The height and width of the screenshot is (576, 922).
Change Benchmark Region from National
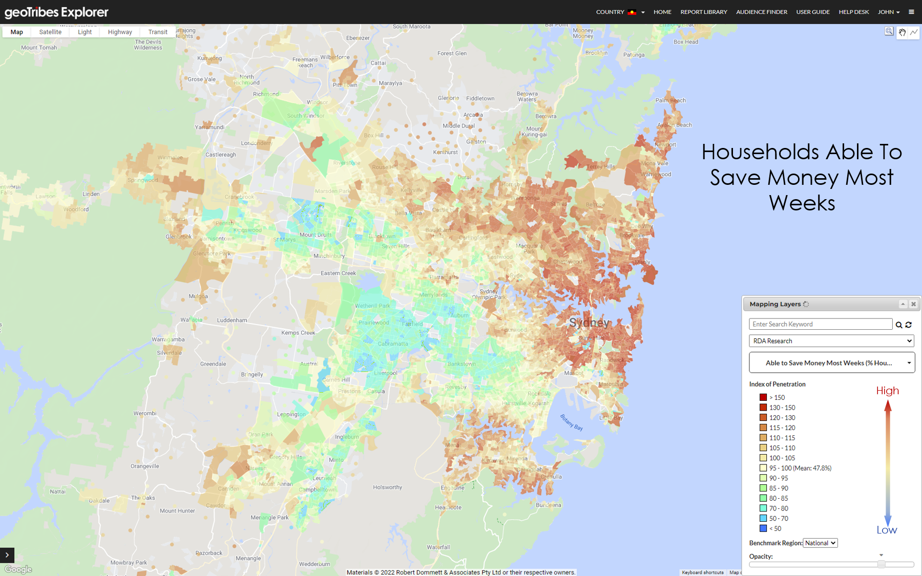820,543
